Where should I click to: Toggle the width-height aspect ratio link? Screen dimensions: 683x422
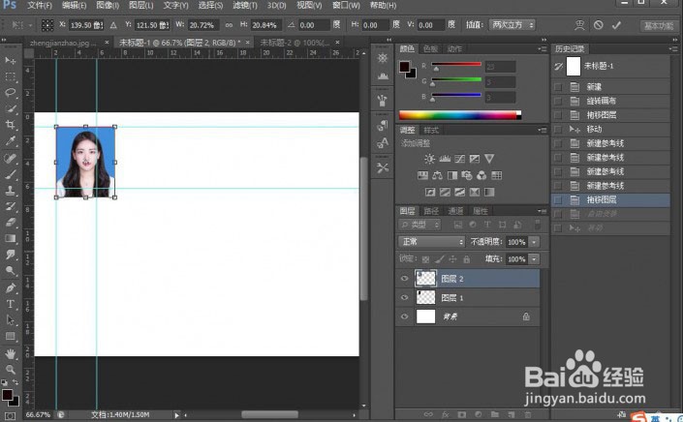click(x=229, y=25)
